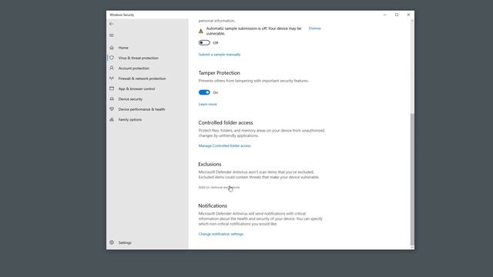Viewport: 493px width, 277px height.
Task: Click the Device security laptop icon
Action: 112,99
